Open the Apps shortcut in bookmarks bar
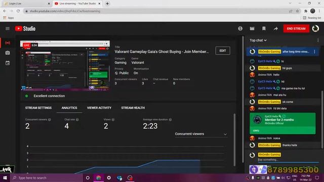 coord(9,18)
